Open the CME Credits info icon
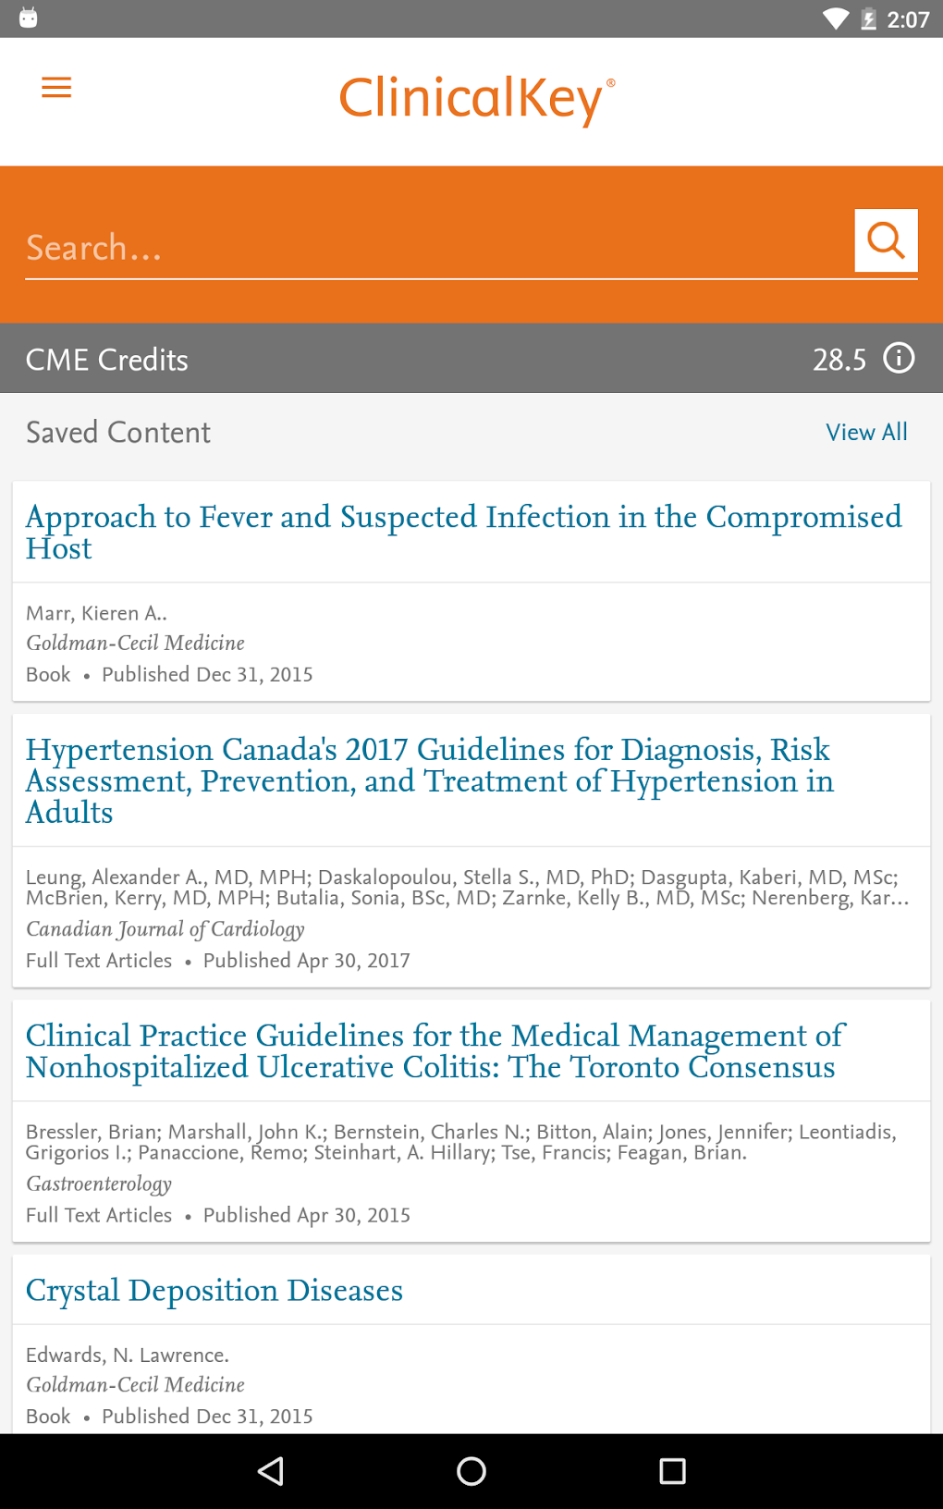 point(899,358)
